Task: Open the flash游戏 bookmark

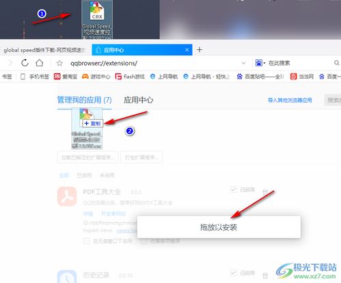Action: click(130, 77)
